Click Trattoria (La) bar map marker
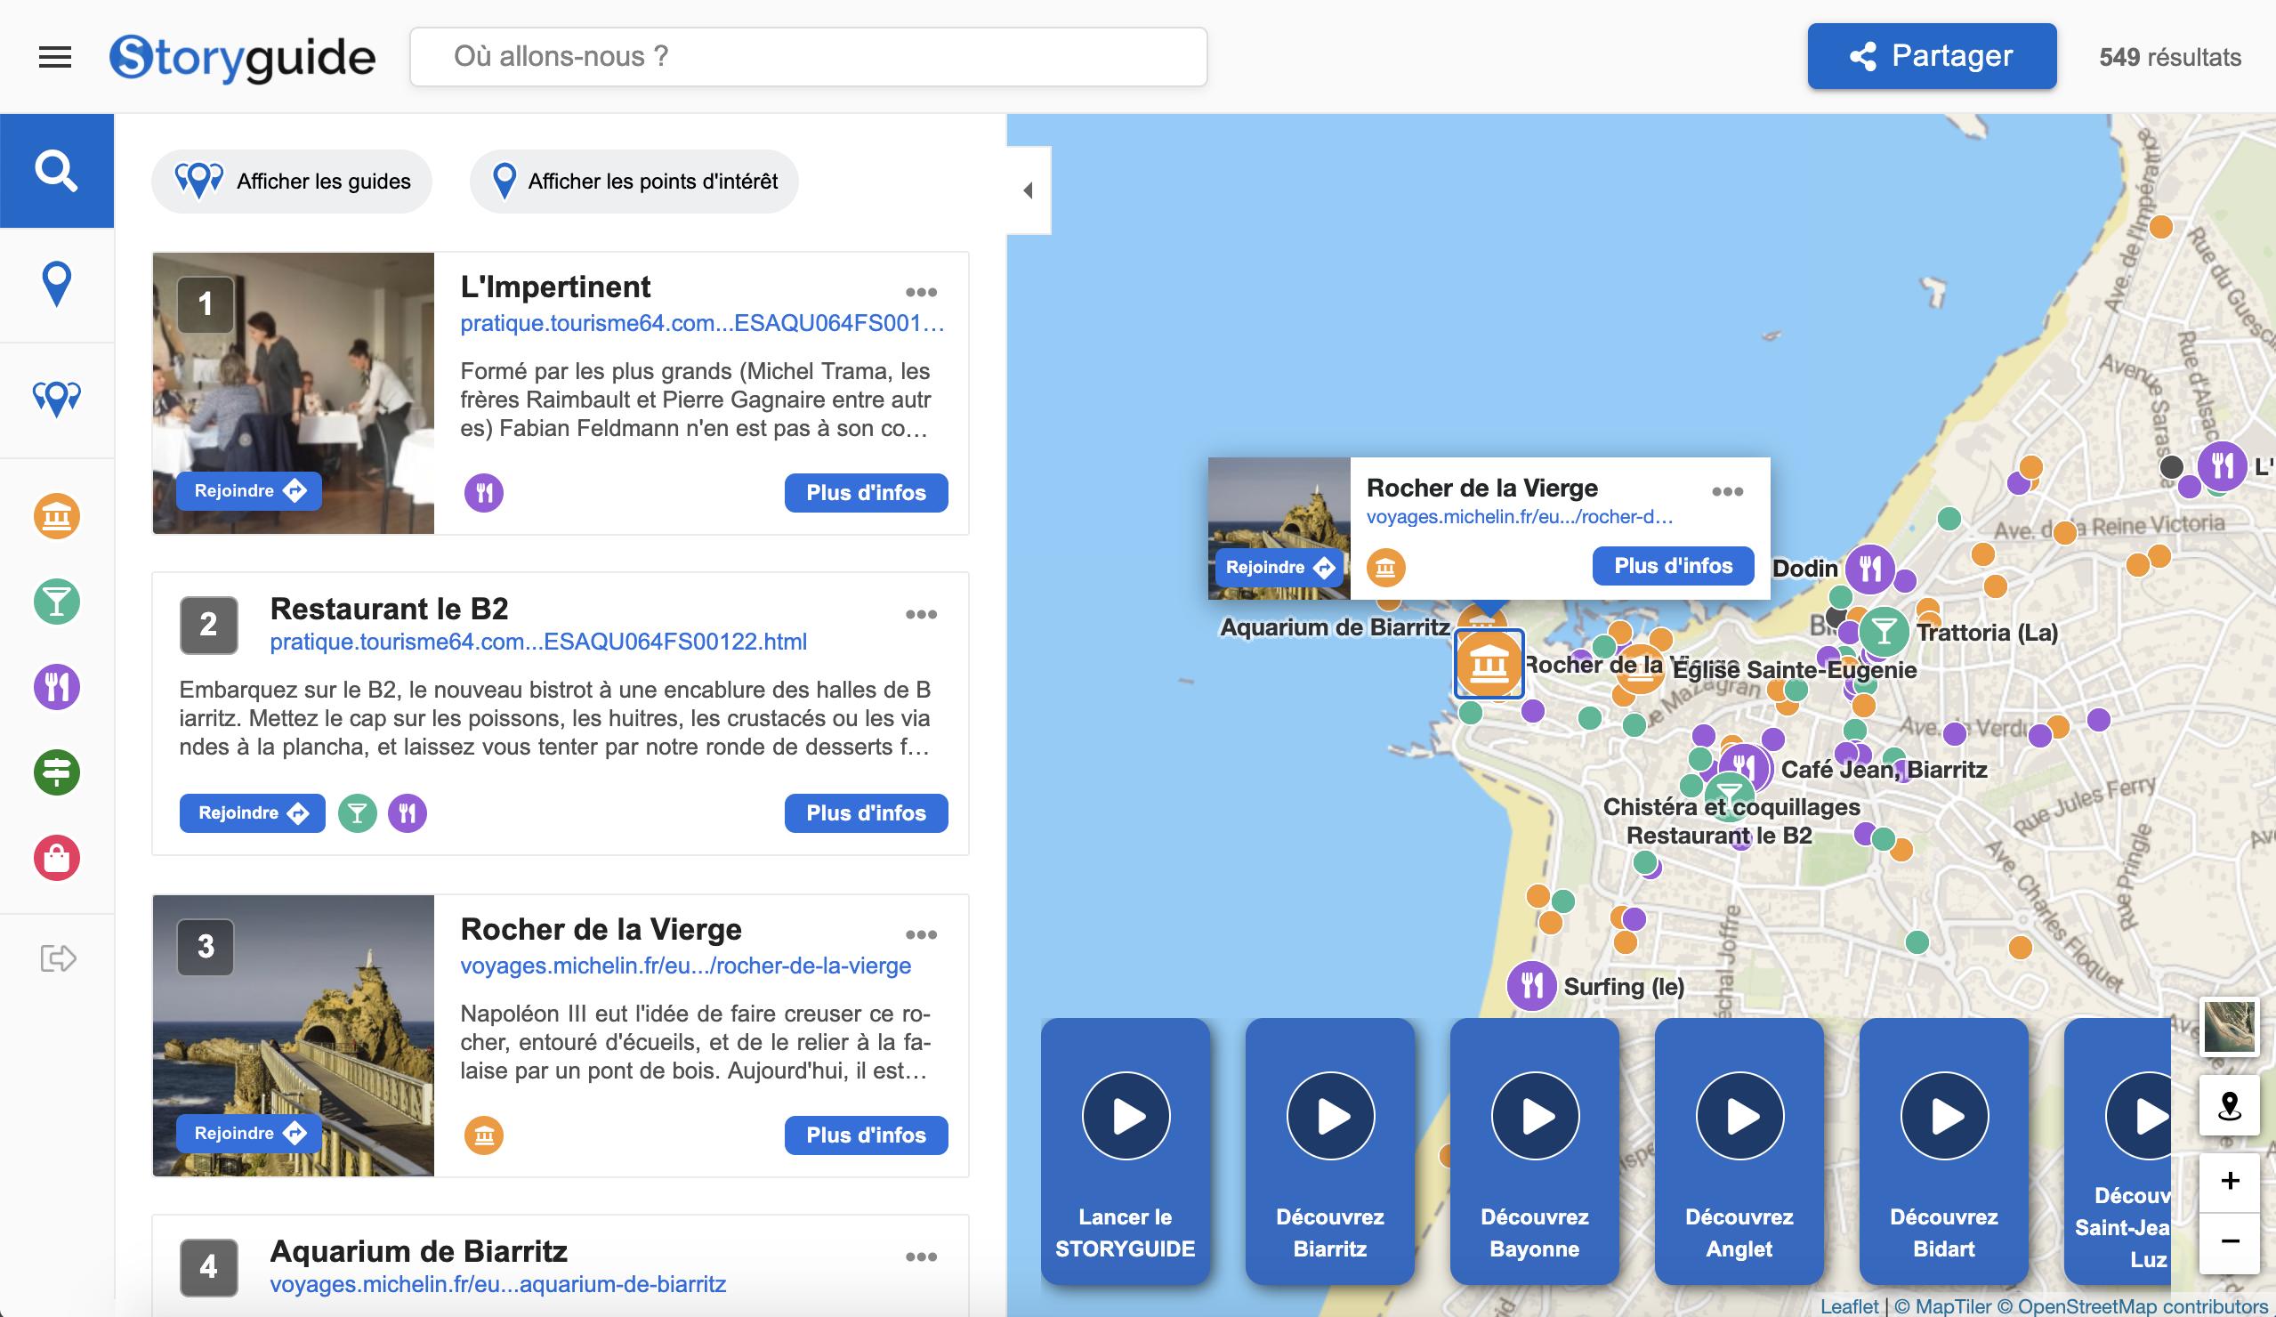Image resolution: width=2276 pixels, height=1317 pixels. [x=1883, y=632]
